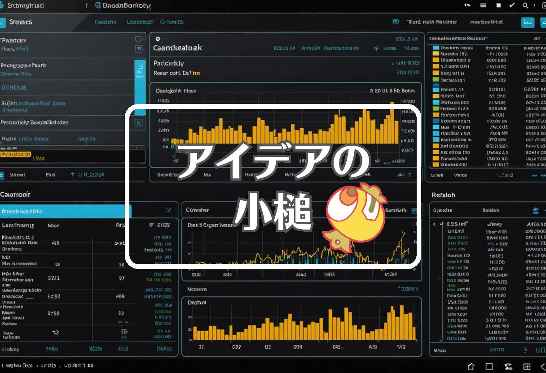This screenshot has height=373, width=546.
Task: Toggle the square box beside Preacdiely row
Action: click(x=139, y=122)
